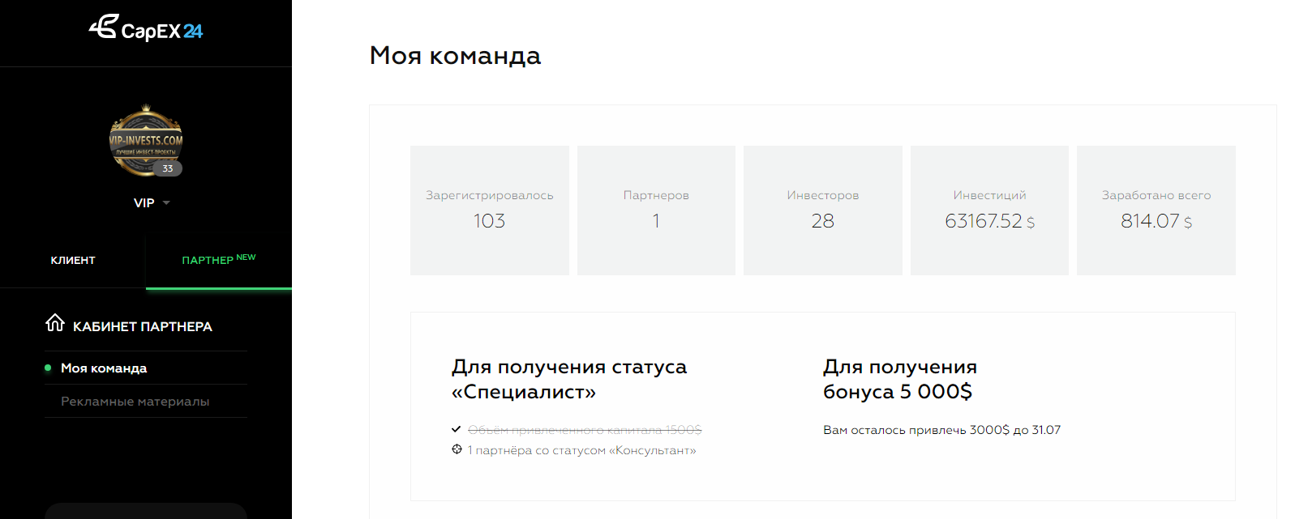Image resolution: width=1295 pixels, height=519 pixels.
Task: Click the house icon beside Кабинет партнера
Action: coord(55,323)
